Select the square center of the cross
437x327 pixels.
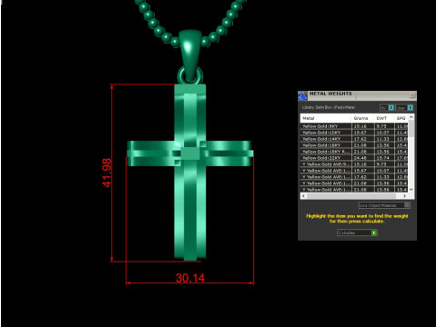190,154
